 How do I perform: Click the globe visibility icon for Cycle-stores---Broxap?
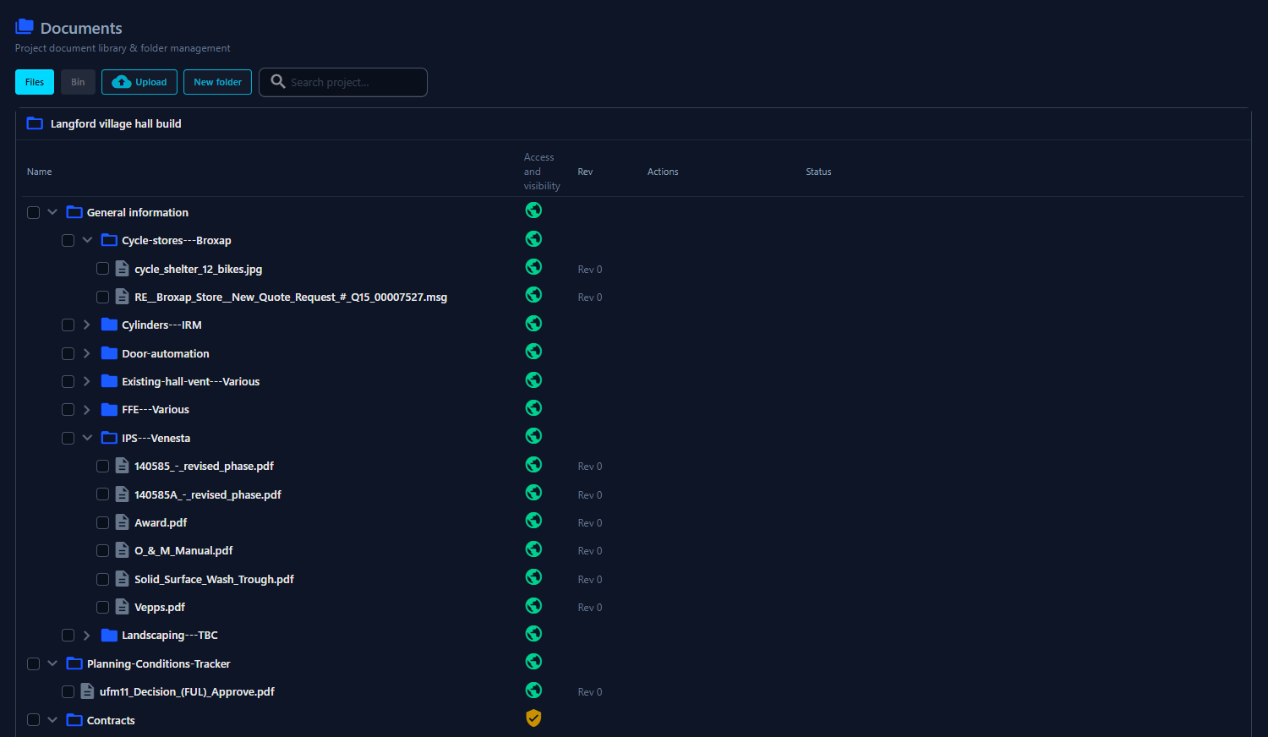pos(533,238)
